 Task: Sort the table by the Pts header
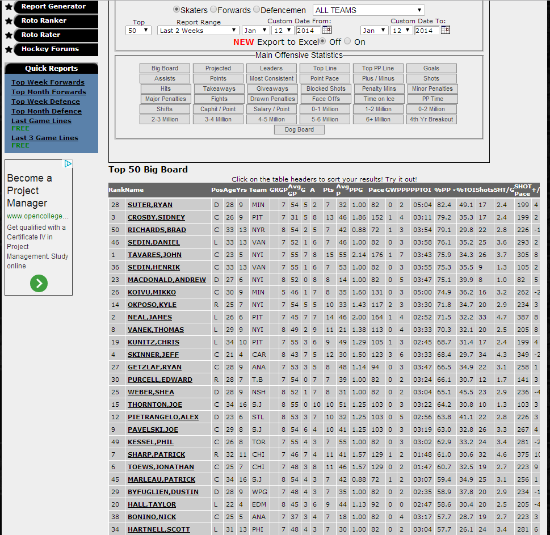328,189
